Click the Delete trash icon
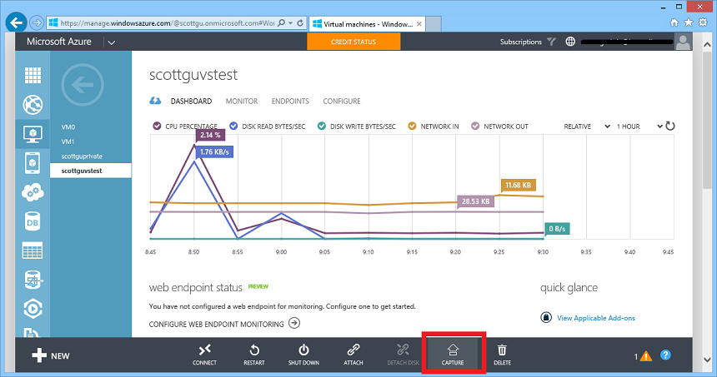Screen dimensions: 717x377 (x=502, y=350)
